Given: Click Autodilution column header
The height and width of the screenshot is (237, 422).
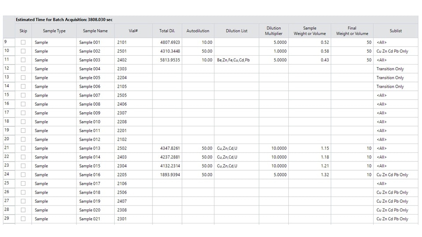Looking at the screenshot, I should coord(198,31).
